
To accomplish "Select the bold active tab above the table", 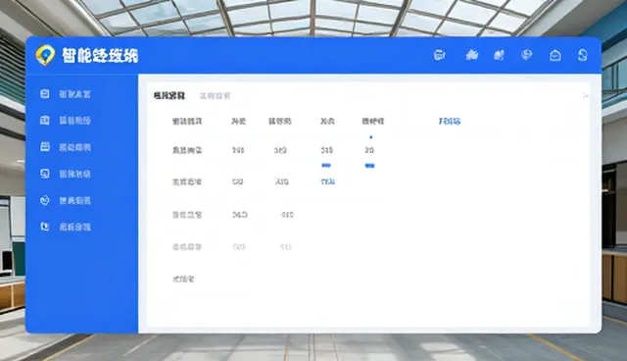I will 169,96.
